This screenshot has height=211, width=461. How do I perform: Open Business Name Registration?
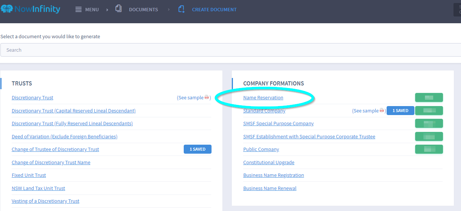pyautogui.click(x=274, y=175)
